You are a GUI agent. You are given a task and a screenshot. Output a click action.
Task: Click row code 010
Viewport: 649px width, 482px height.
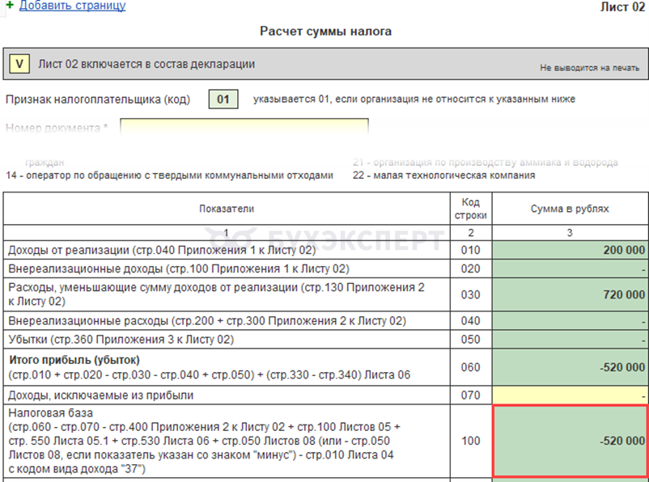pyautogui.click(x=471, y=251)
